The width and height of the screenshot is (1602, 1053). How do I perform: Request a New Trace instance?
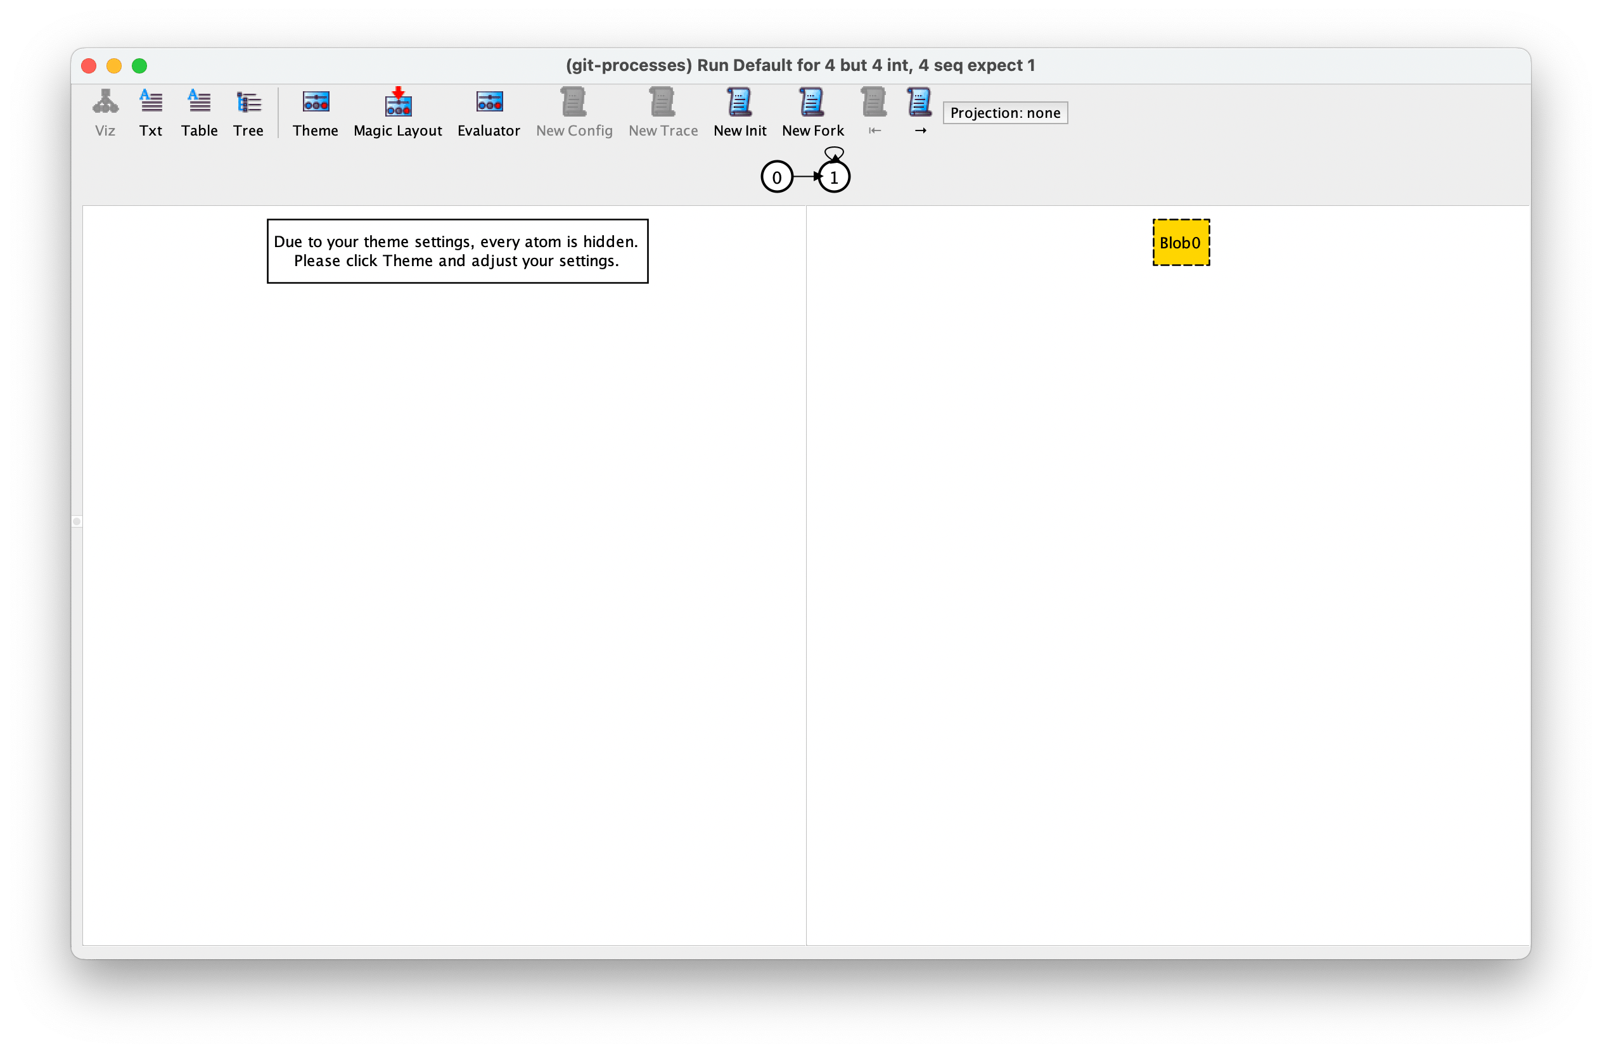[663, 112]
